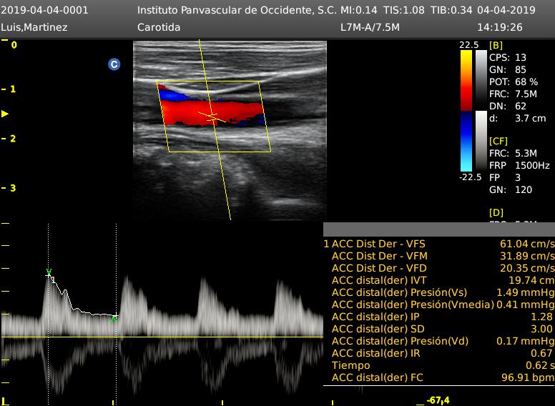Click the green end diastolic caliper marker
This screenshot has width=555, height=406.
(114, 320)
